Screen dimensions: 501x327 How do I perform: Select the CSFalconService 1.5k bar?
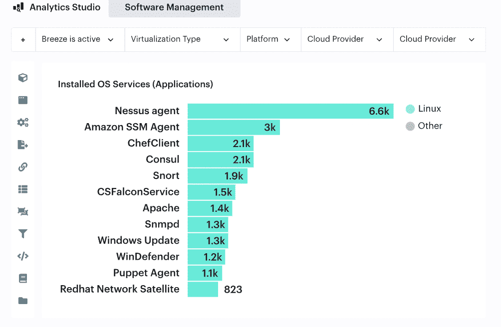(211, 192)
